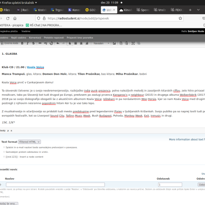Open the Text format dropdown
Image resolution: width=205 pixels, height=205 pixels.
[x=29, y=142]
